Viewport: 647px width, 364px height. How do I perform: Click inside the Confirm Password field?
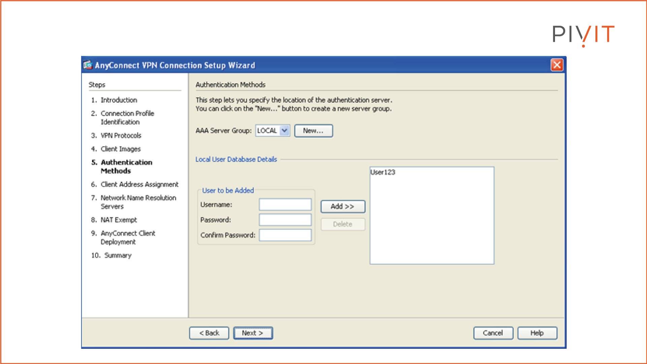click(x=285, y=235)
